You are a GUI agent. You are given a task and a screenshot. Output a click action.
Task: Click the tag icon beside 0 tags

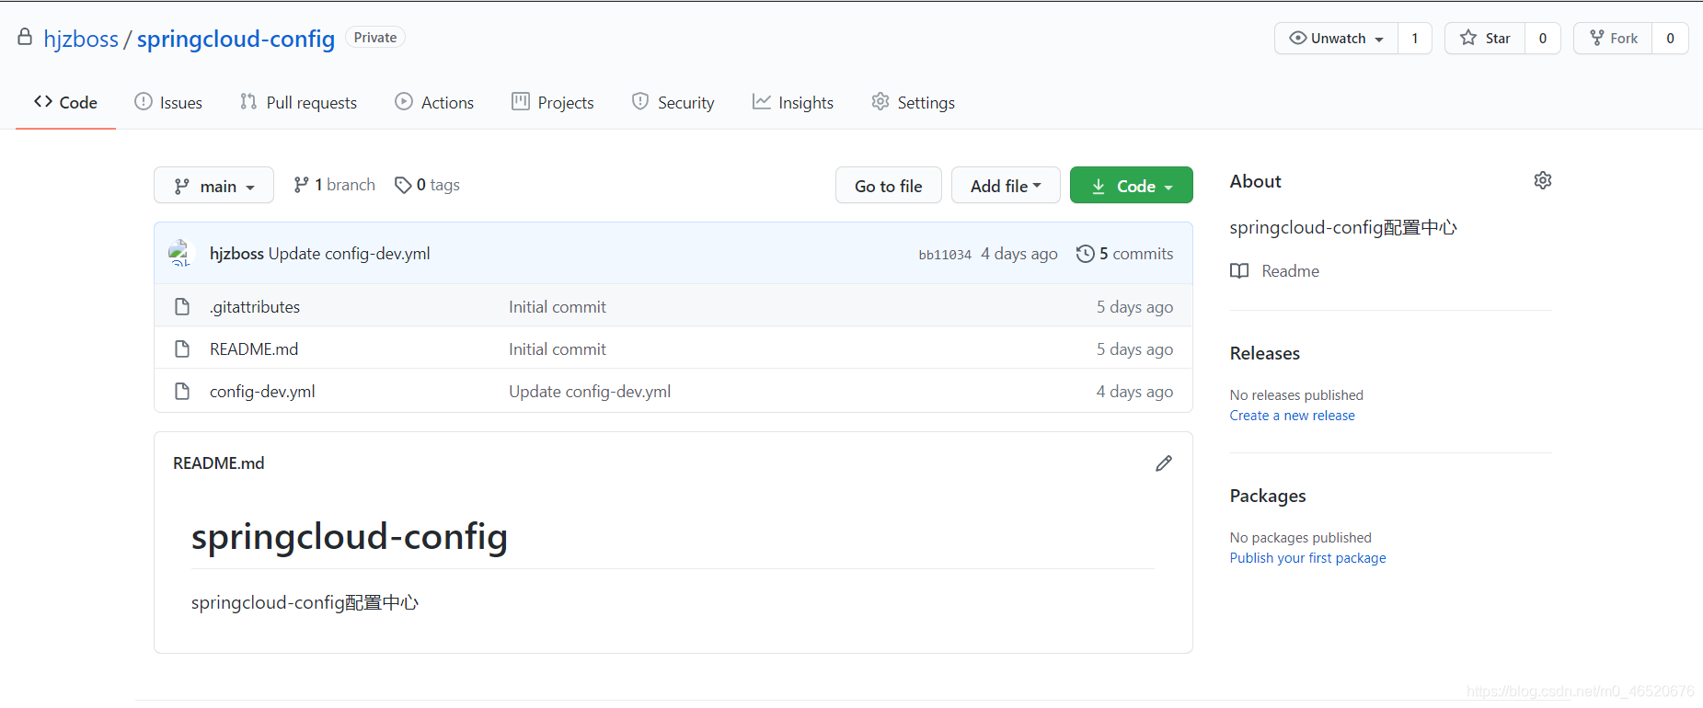click(403, 185)
